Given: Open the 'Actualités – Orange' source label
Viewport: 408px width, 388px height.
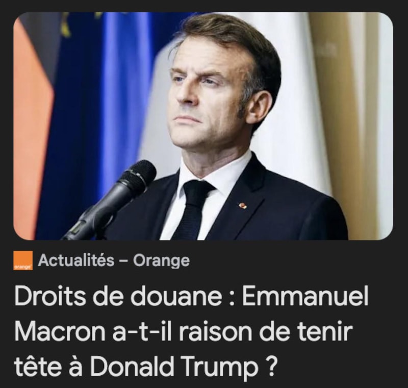Looking at the screenshot, I should [x=114, y=260].
